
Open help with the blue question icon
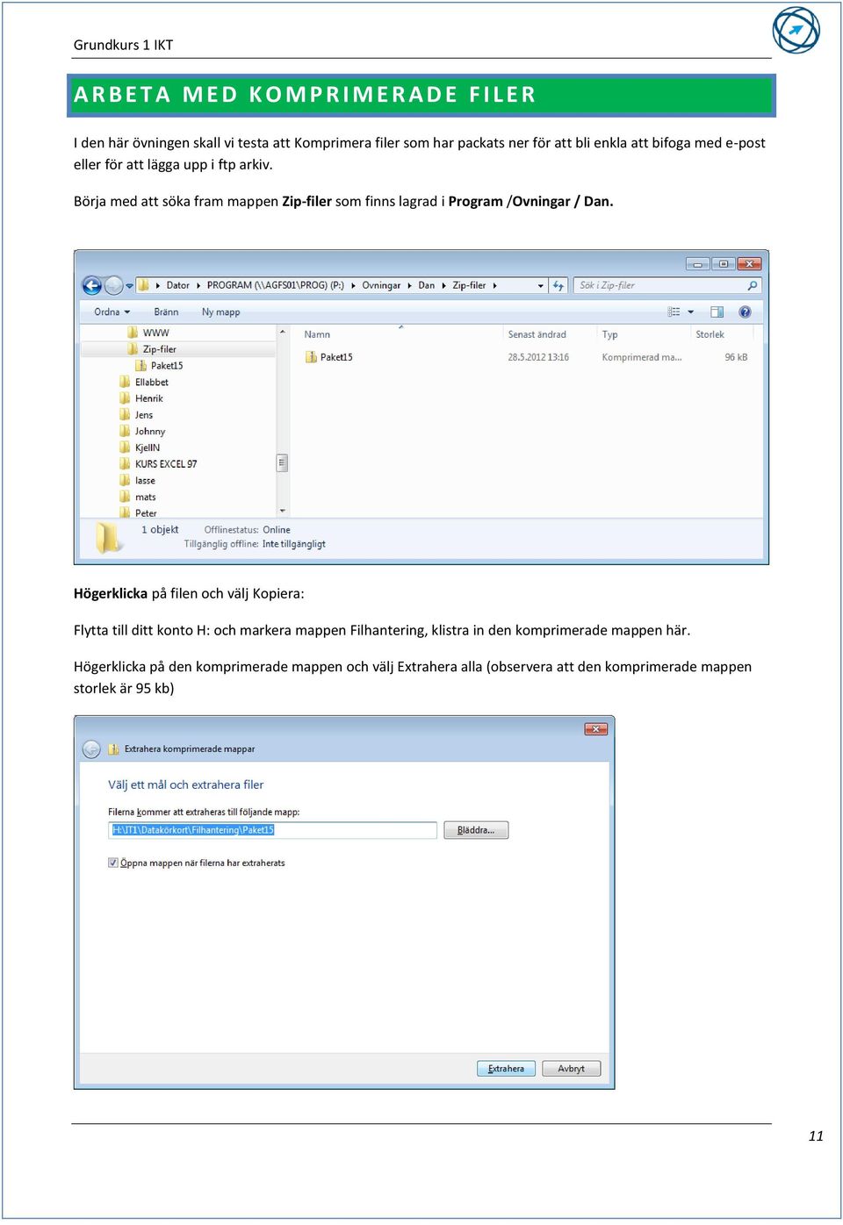[x=745, y=312]
